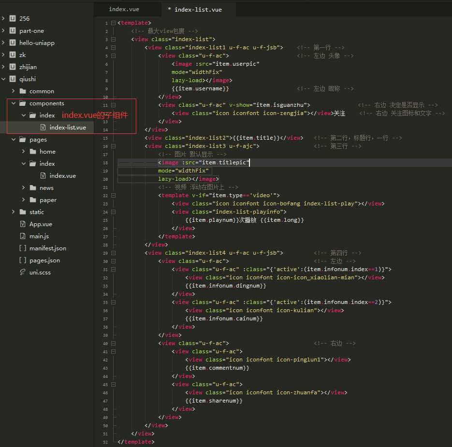
Task: Open manifest.json from the project tree
Action: (x=47, y=248)
